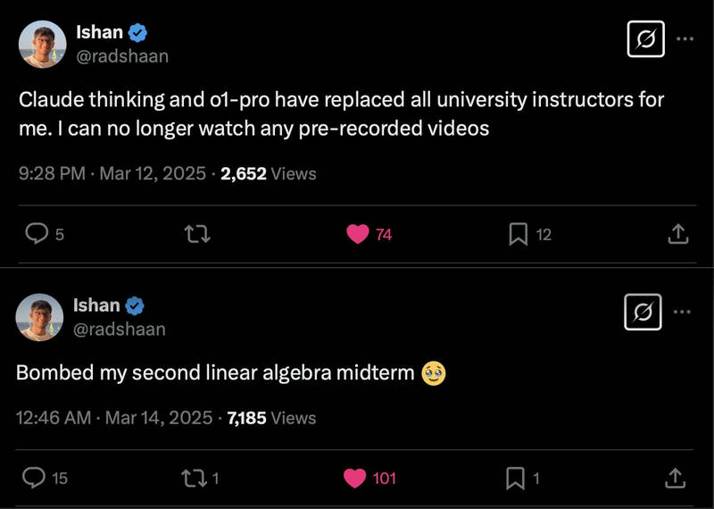Open Ishan's profile picture on second tweet
The width and height of the screenshot is (714, 509).
pyautogui.click(x=39, y=317)
